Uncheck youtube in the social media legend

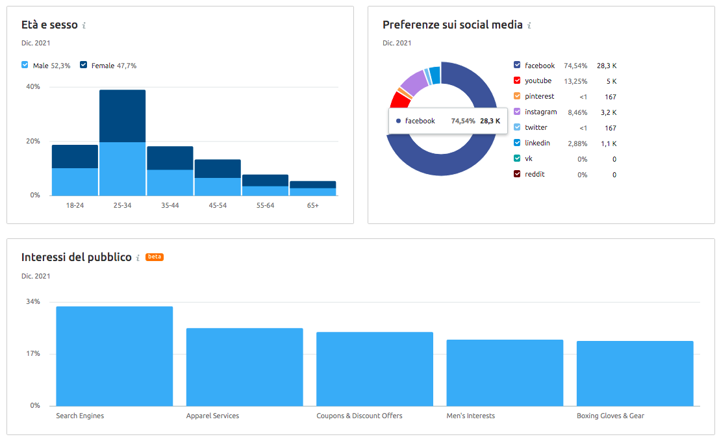[x=517, y=81]
